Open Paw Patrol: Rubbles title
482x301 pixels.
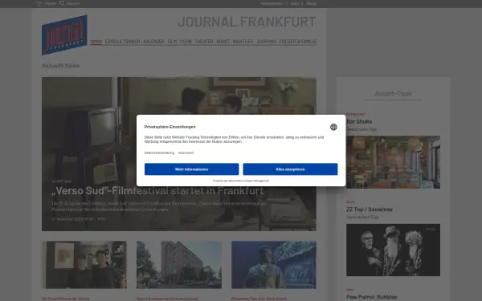click(x=372, y=297)
